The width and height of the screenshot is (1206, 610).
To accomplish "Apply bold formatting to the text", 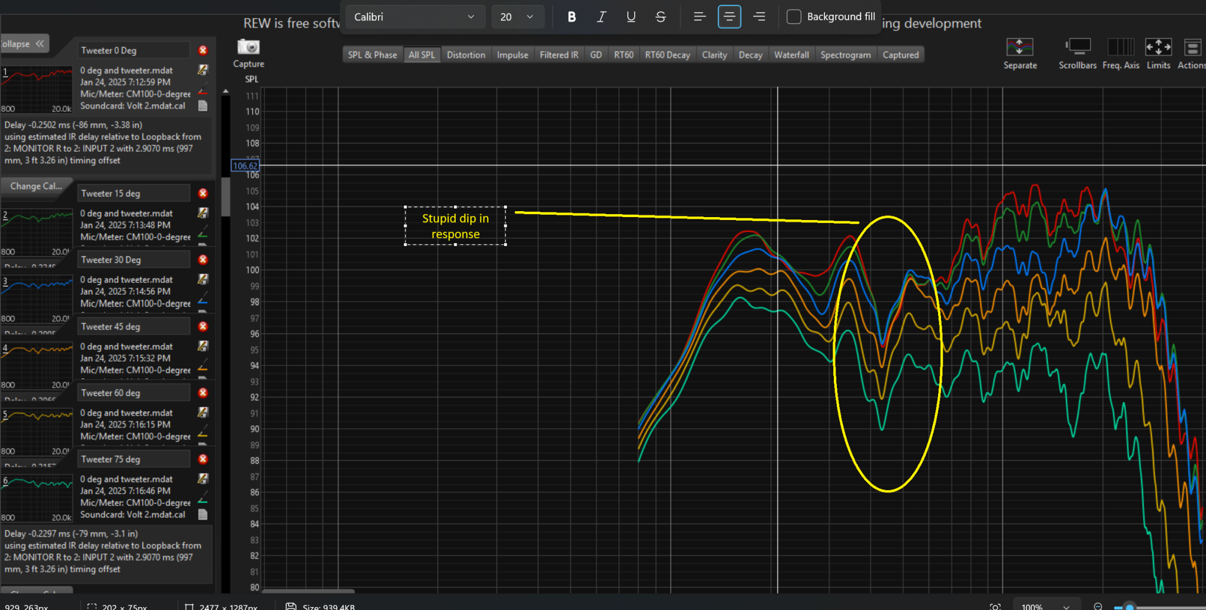I will point(571,17).
